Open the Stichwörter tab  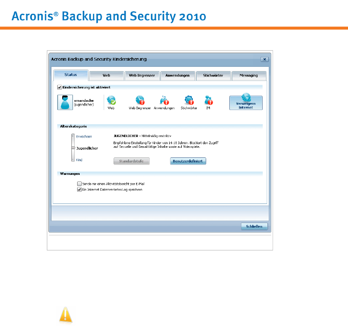[x=213, y=76]
